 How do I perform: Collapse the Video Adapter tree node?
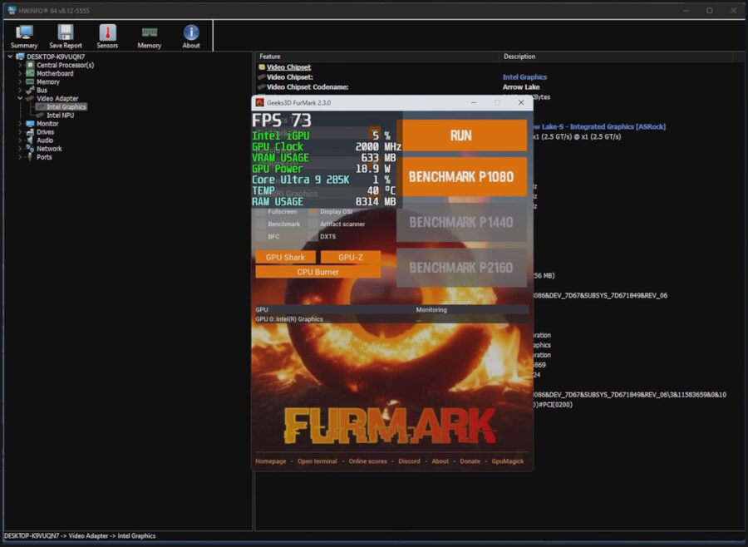coord(21,98)
